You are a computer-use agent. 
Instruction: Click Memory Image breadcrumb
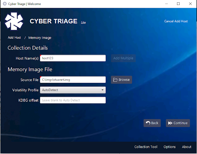pyautogui.click(x=40, y=38)
